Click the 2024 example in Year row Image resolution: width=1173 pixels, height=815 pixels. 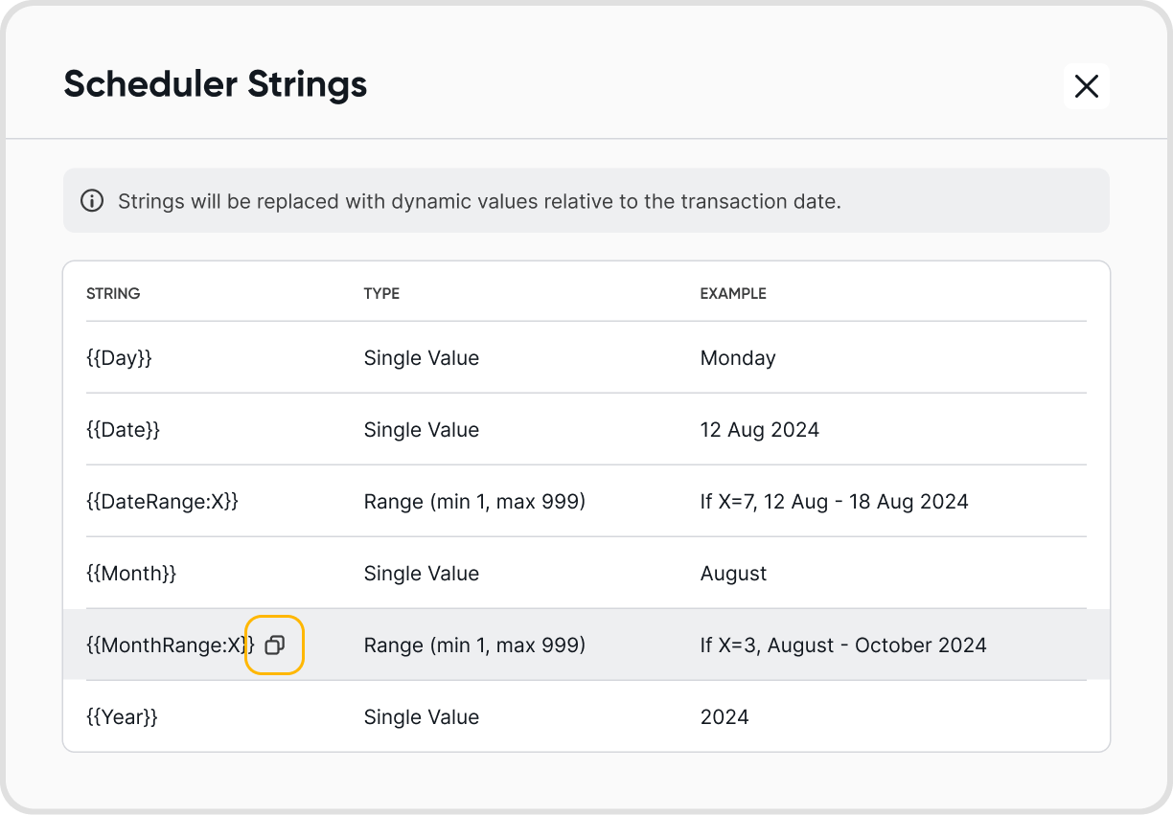724,717
